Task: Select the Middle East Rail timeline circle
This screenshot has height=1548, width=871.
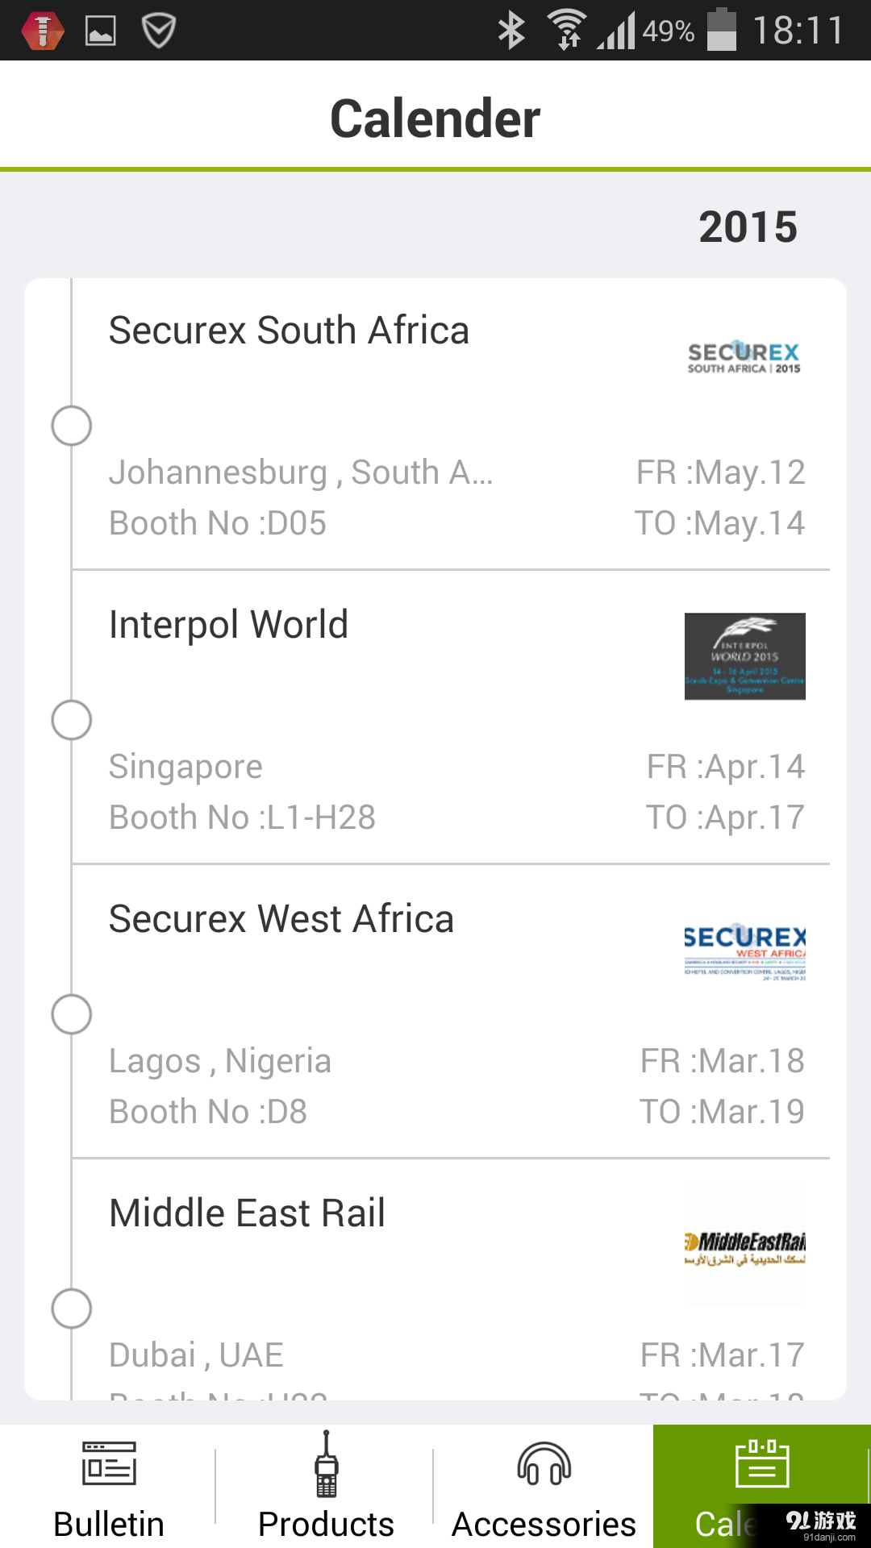Action: click(x=72, y=1309)
